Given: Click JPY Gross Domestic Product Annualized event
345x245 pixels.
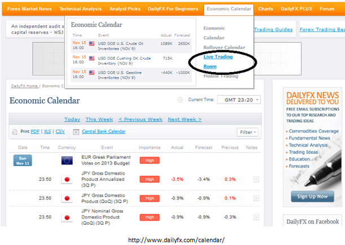Looking at the screenshot, I should pyautogui.click(x=103, y=179).
